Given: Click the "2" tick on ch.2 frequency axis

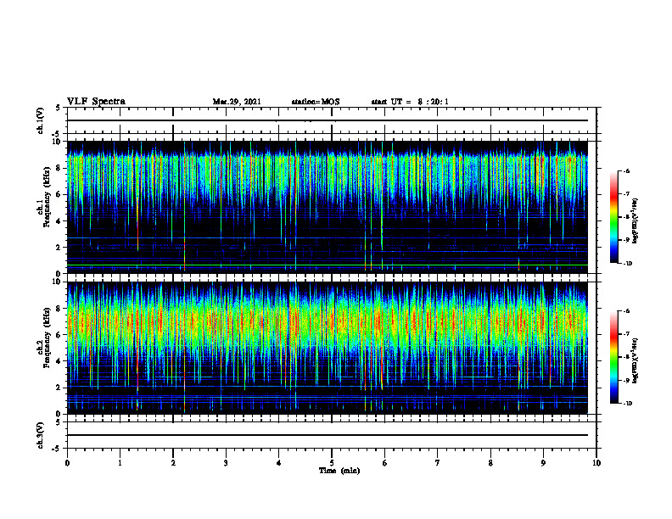Looking at the screenshot, I should tap(59, 388).
